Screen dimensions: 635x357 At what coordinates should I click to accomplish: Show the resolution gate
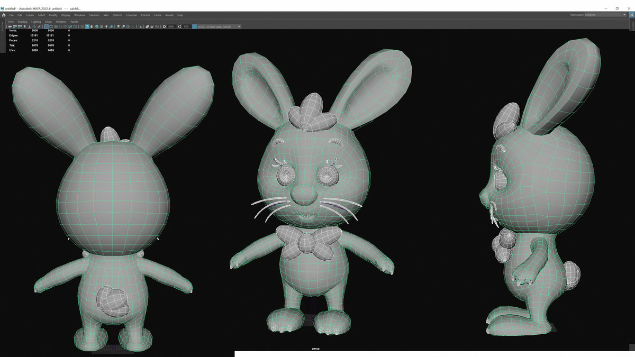click(56, 25)
